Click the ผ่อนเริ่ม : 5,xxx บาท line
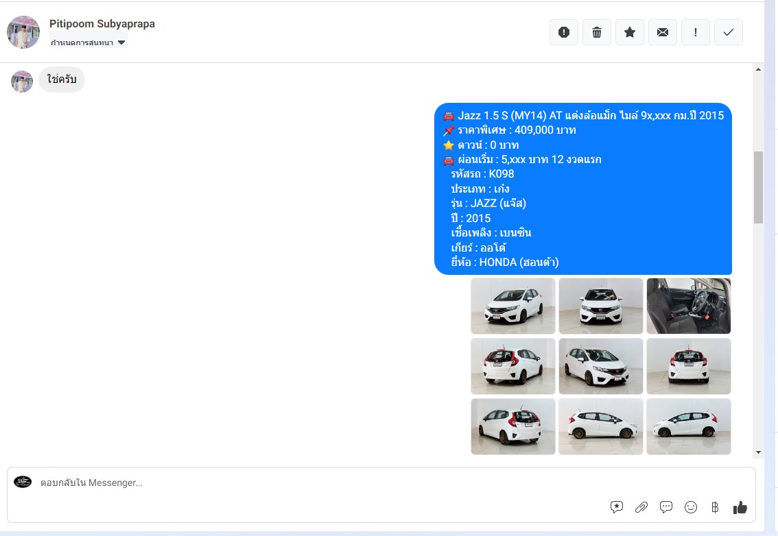The image size is (778, 536). [522, 160]
